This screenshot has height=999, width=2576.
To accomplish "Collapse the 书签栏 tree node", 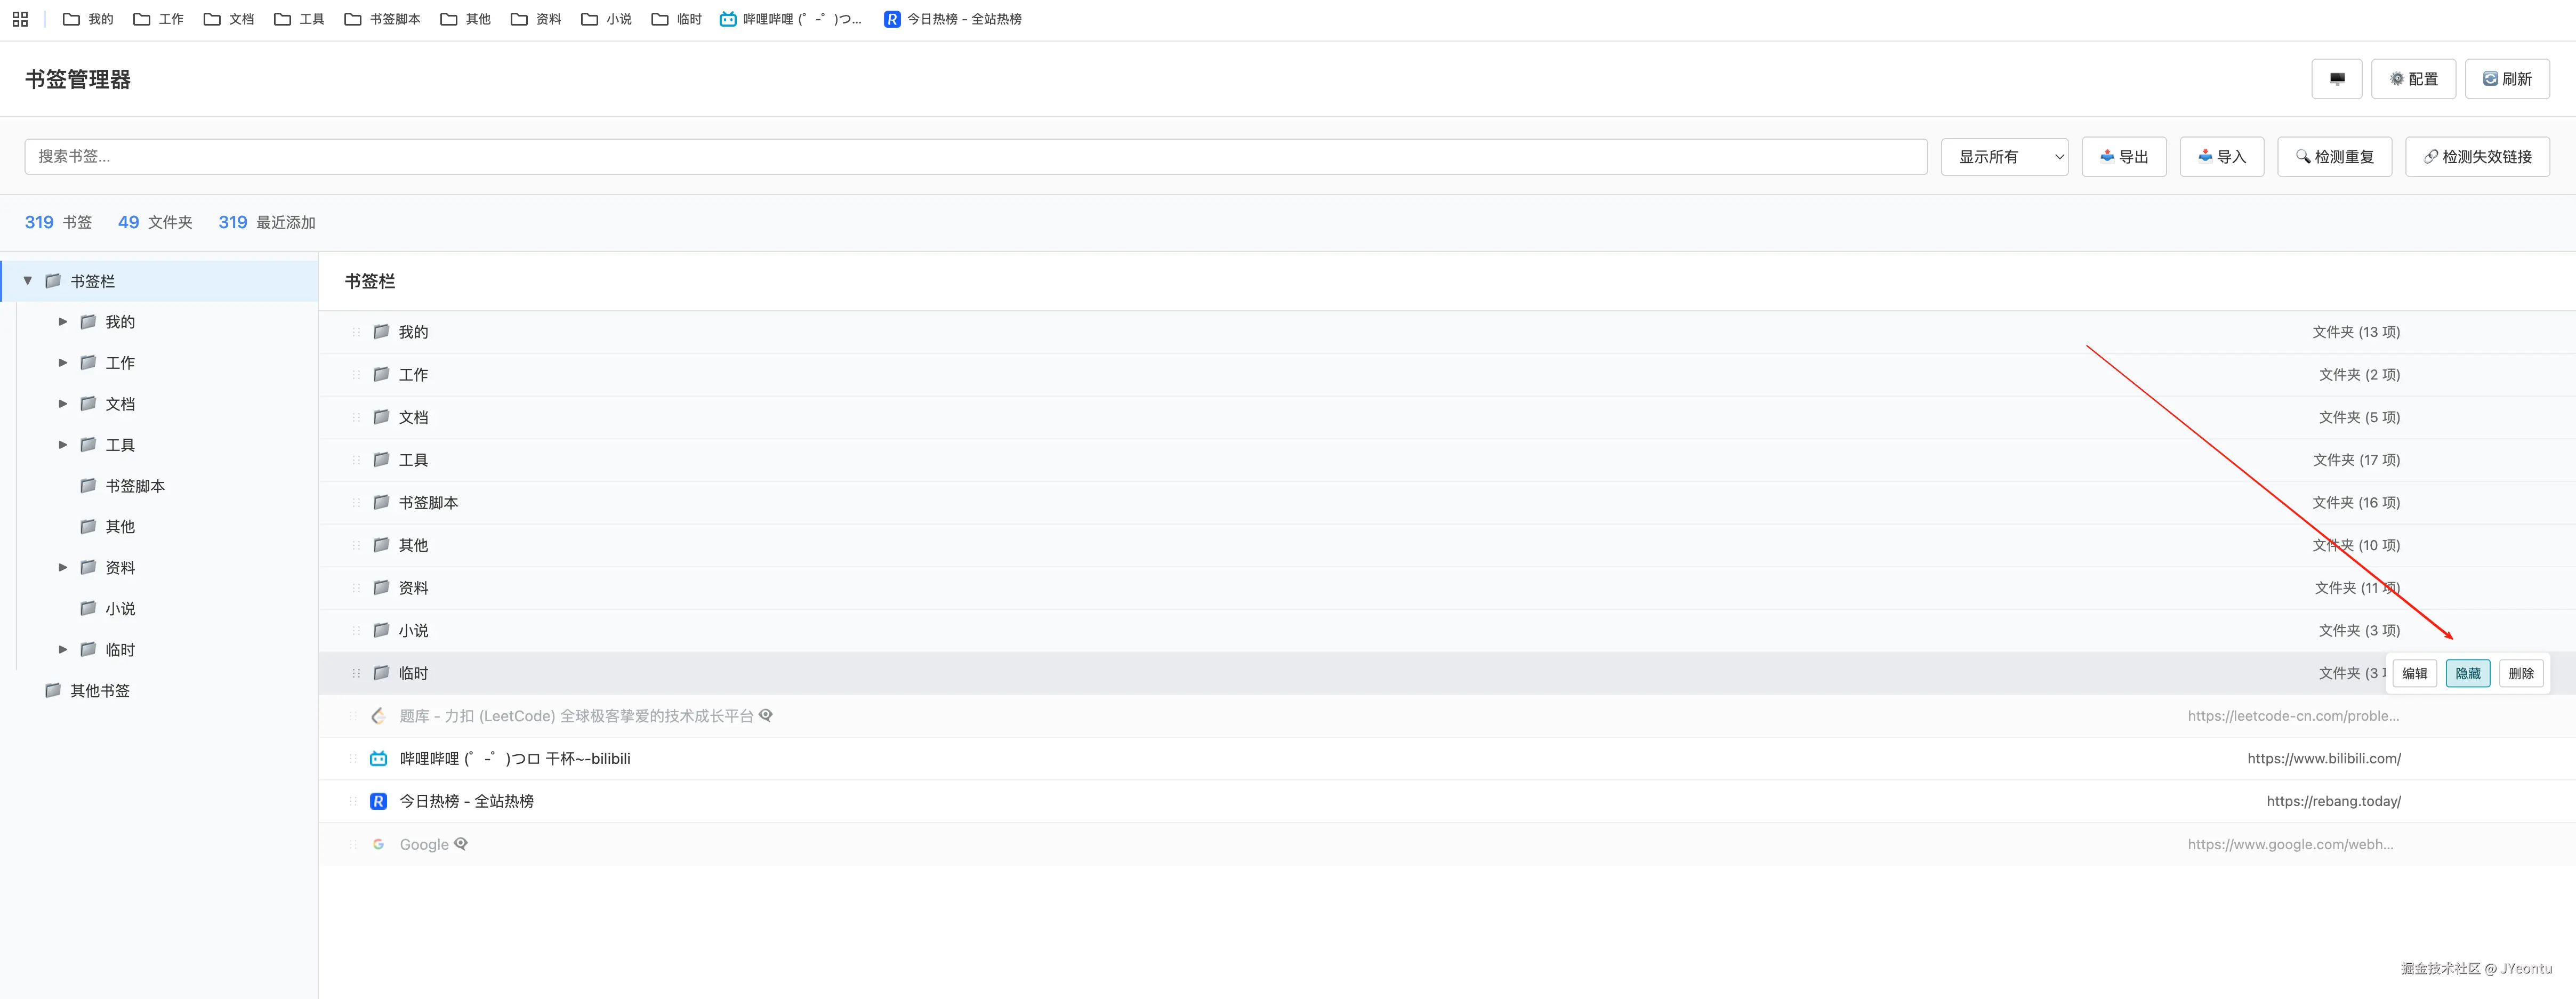I will pos(28,281).
